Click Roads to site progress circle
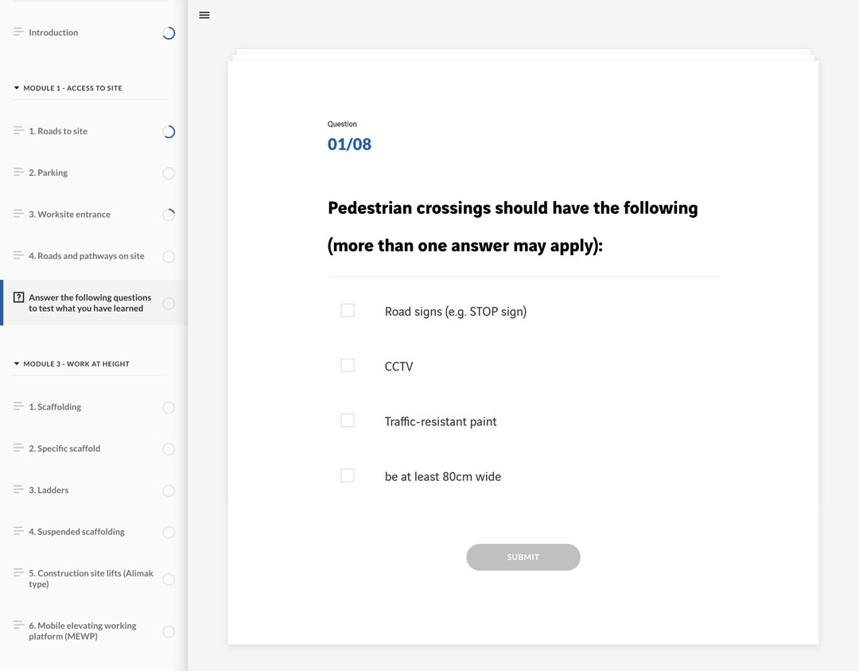Image resolution: width=859 pixels, height=671 pixels. tap(169, 132)
